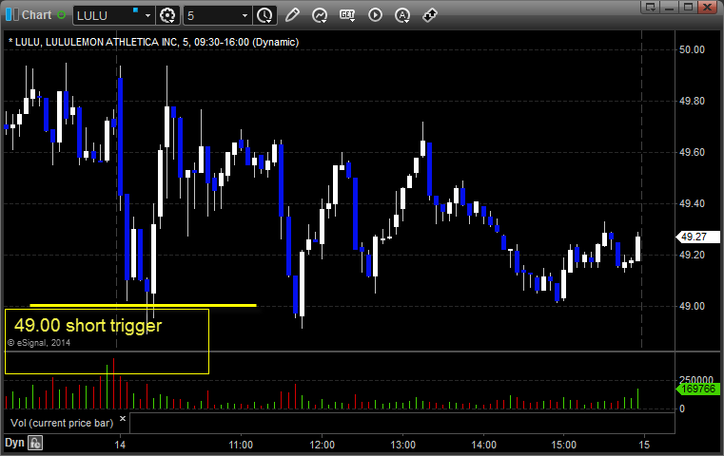Open the circled A alerts menu

coord(402,15)
